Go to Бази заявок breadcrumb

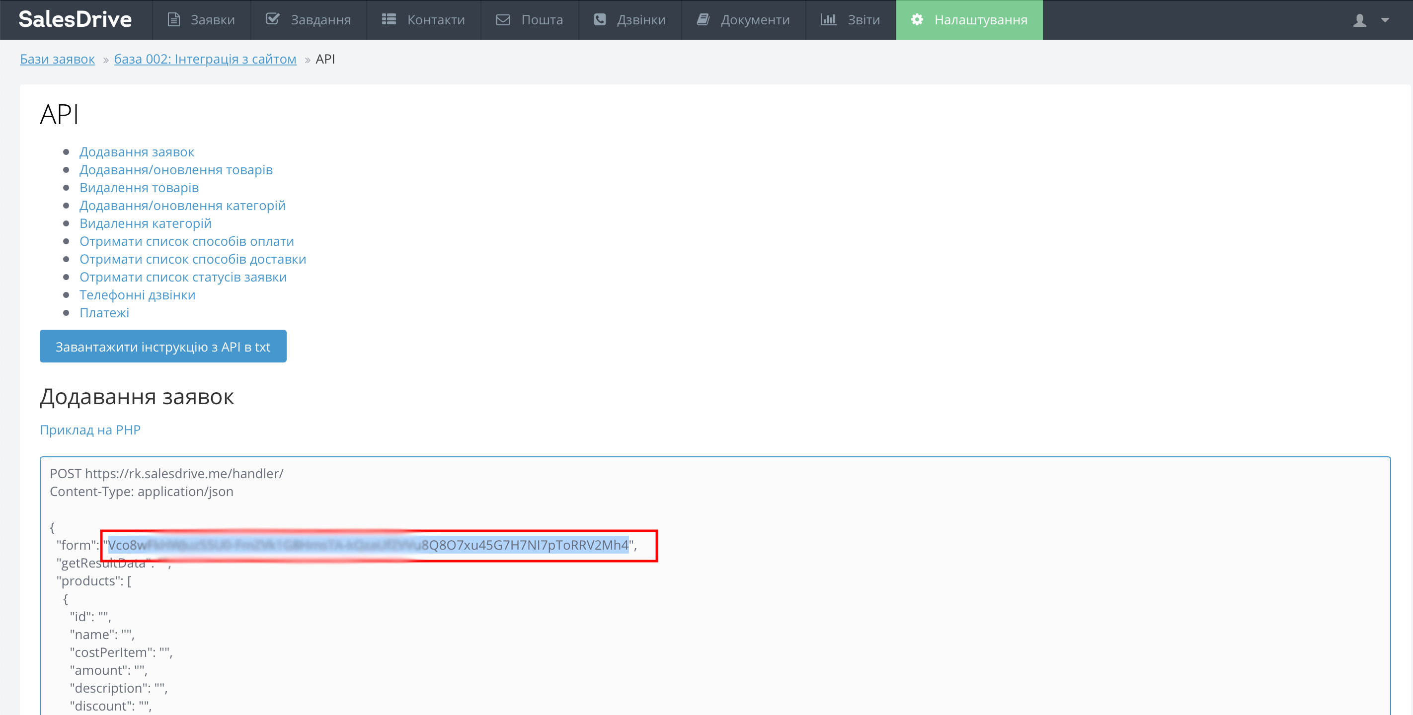pos(58,59)
